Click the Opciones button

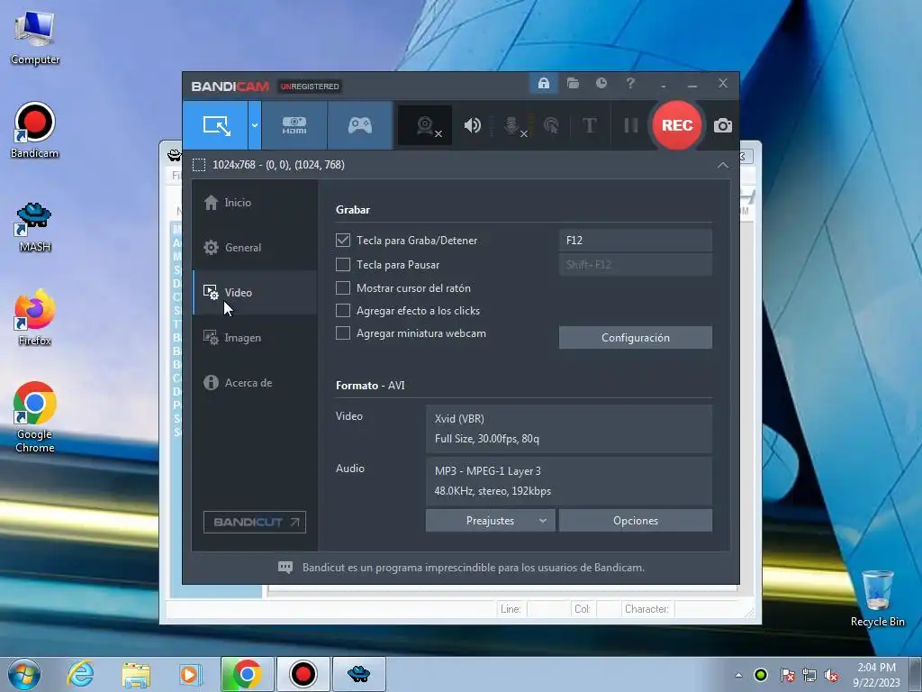pyautogui.click(x=635, y=521)
